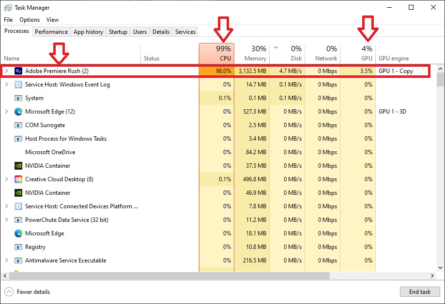This screenshot has width=445, height=304.
Task: Click the PowerChute Data Service icon
Action: pyautogui.click(x=18, y=220)
